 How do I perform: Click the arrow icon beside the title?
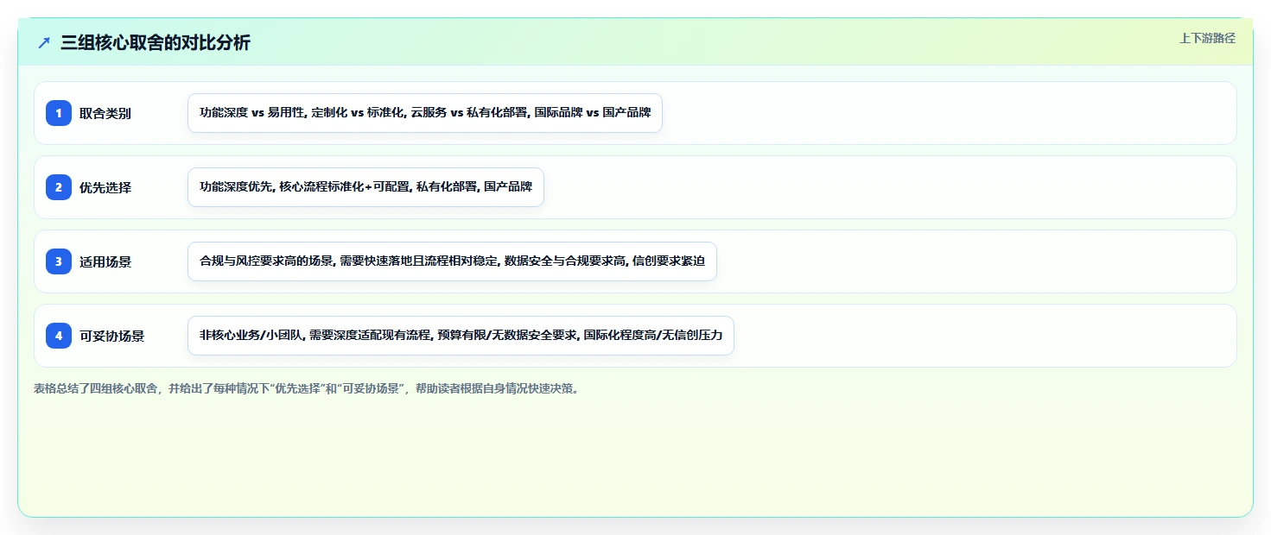click(x=44, y=43)
